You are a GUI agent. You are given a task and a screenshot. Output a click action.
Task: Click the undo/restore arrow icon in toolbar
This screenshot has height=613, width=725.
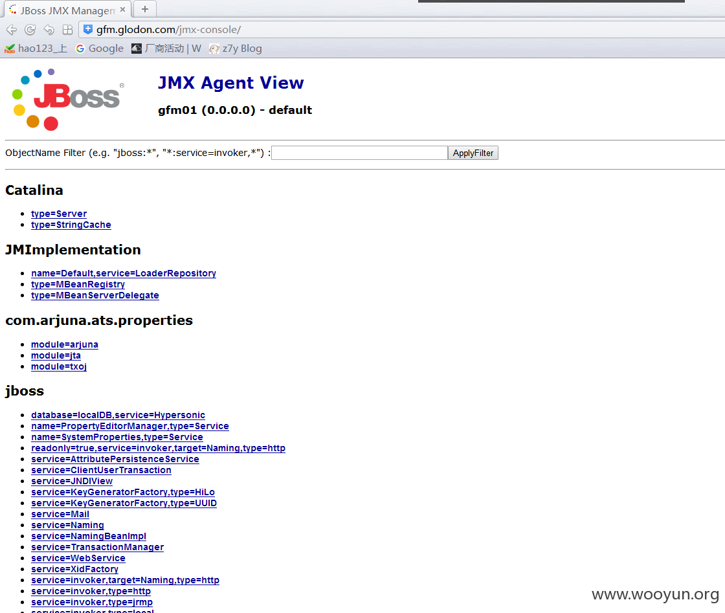49,30
